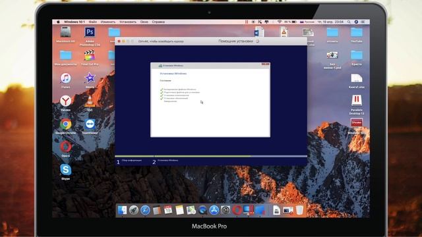Screen dimensions: 422x237
Task: Open Launchpad rocket in Dock
Action: 133,210
